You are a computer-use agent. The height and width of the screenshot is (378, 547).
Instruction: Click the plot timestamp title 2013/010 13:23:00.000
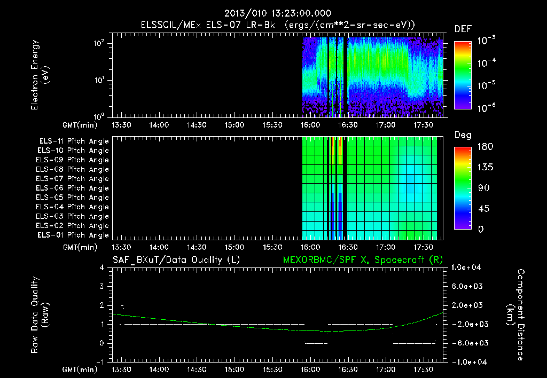pyautogui.click(x=278, y=13)
